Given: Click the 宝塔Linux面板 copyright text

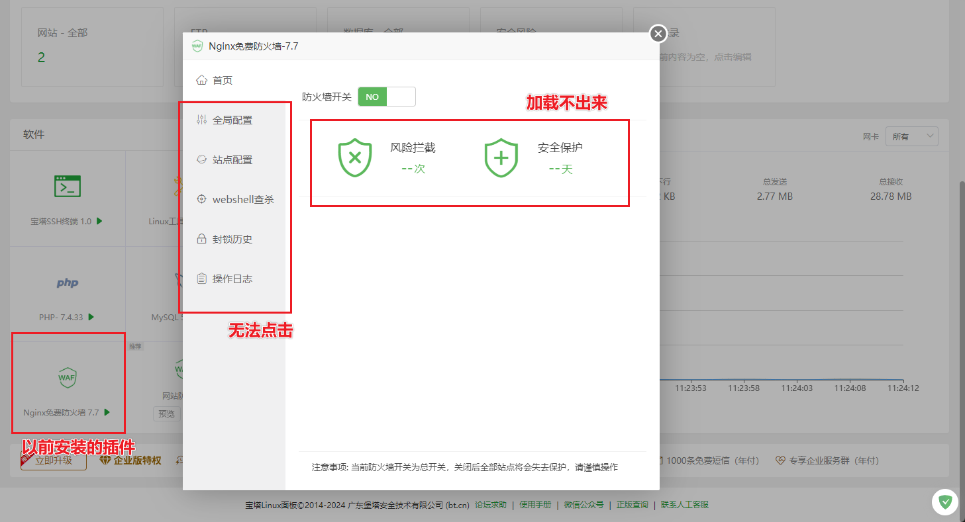Looking at the screenshot, I should click(x=358, y=505).
